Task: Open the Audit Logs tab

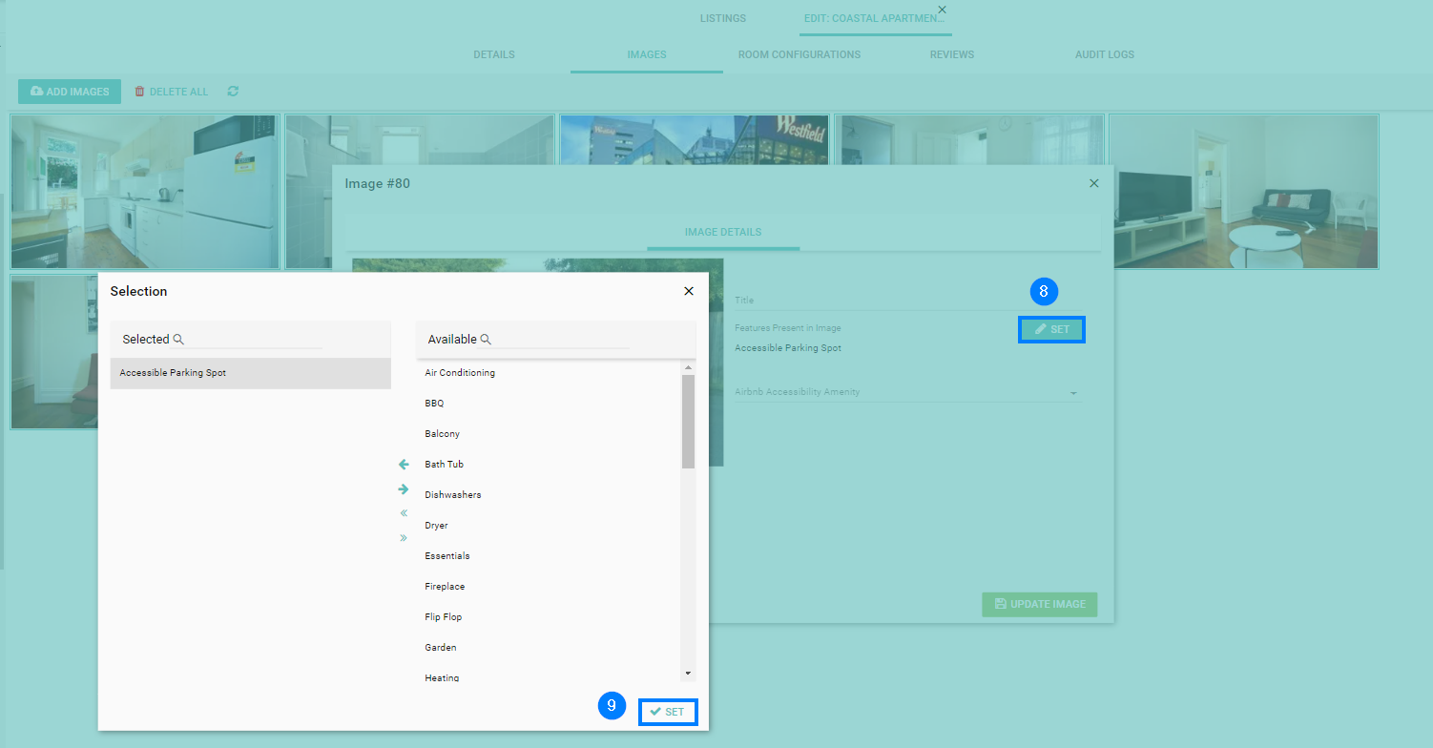Action: [x=1104, y=54]
